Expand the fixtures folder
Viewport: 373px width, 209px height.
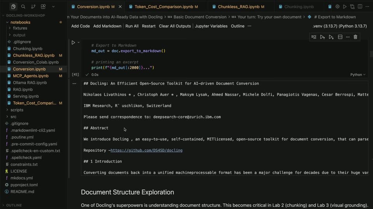click(20, 28)
